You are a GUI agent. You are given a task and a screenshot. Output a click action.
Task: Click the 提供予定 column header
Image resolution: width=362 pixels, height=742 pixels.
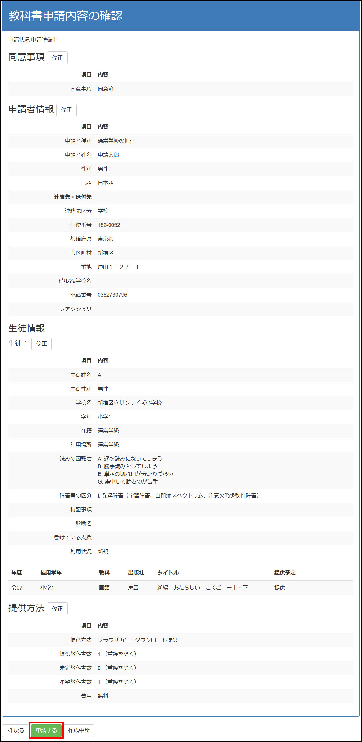(285, 573)
